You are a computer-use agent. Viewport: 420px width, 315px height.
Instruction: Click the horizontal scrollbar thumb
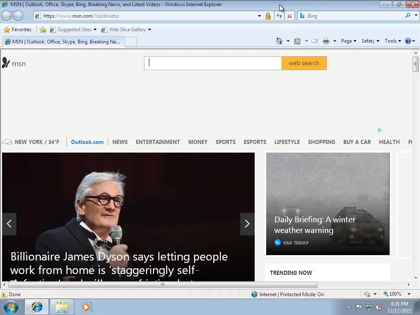[x=162, y=285]
